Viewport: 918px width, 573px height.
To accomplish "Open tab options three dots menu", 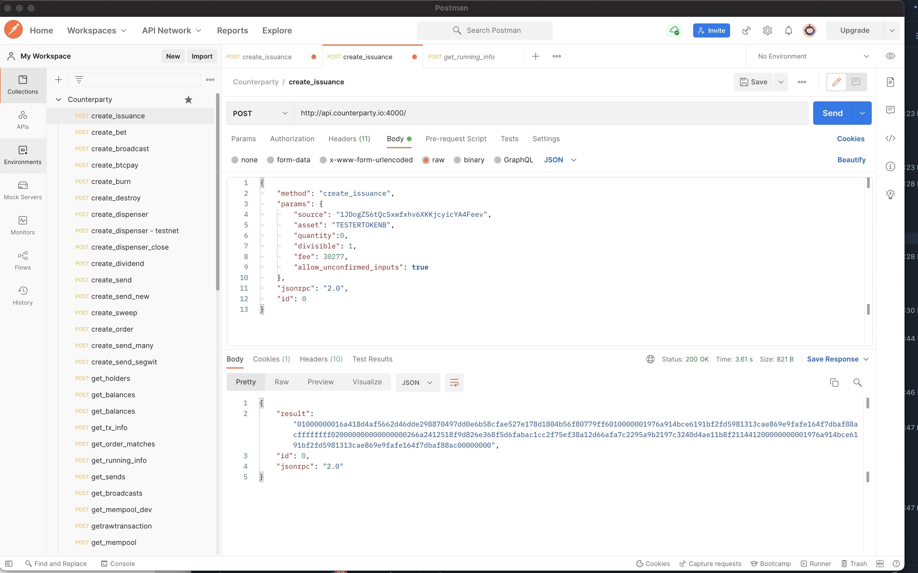I will click(x=556, y=57).
